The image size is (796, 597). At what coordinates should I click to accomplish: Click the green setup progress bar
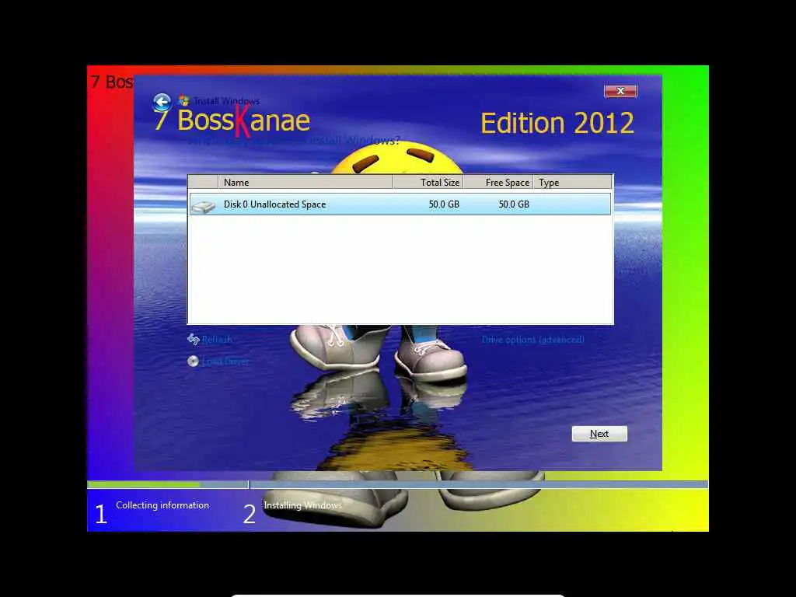(x=144, y=485)
